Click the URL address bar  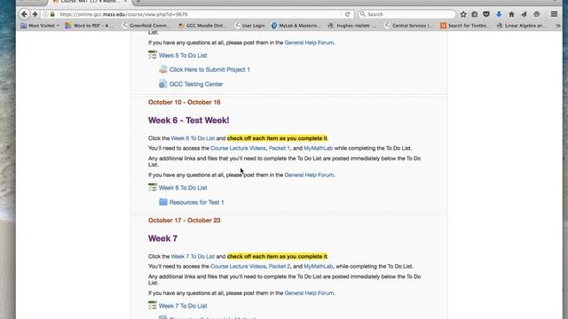point(199,14)
